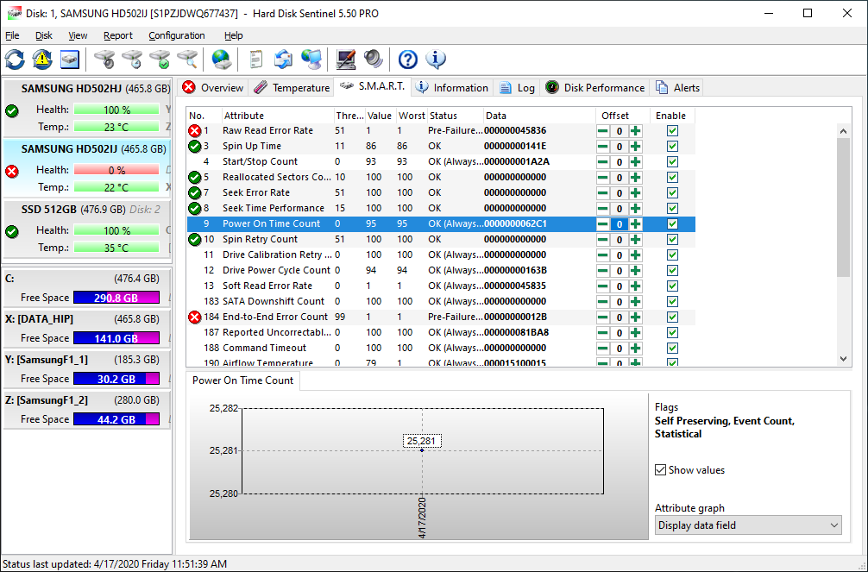Viewport: 868px width, 572px height.
Task: Open the View menu
Action: (x=78, y=35)
